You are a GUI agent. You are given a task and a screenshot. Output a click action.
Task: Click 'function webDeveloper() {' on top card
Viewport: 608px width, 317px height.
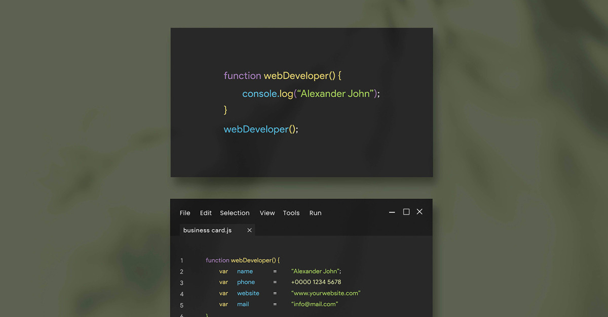[x=283, y=76]
